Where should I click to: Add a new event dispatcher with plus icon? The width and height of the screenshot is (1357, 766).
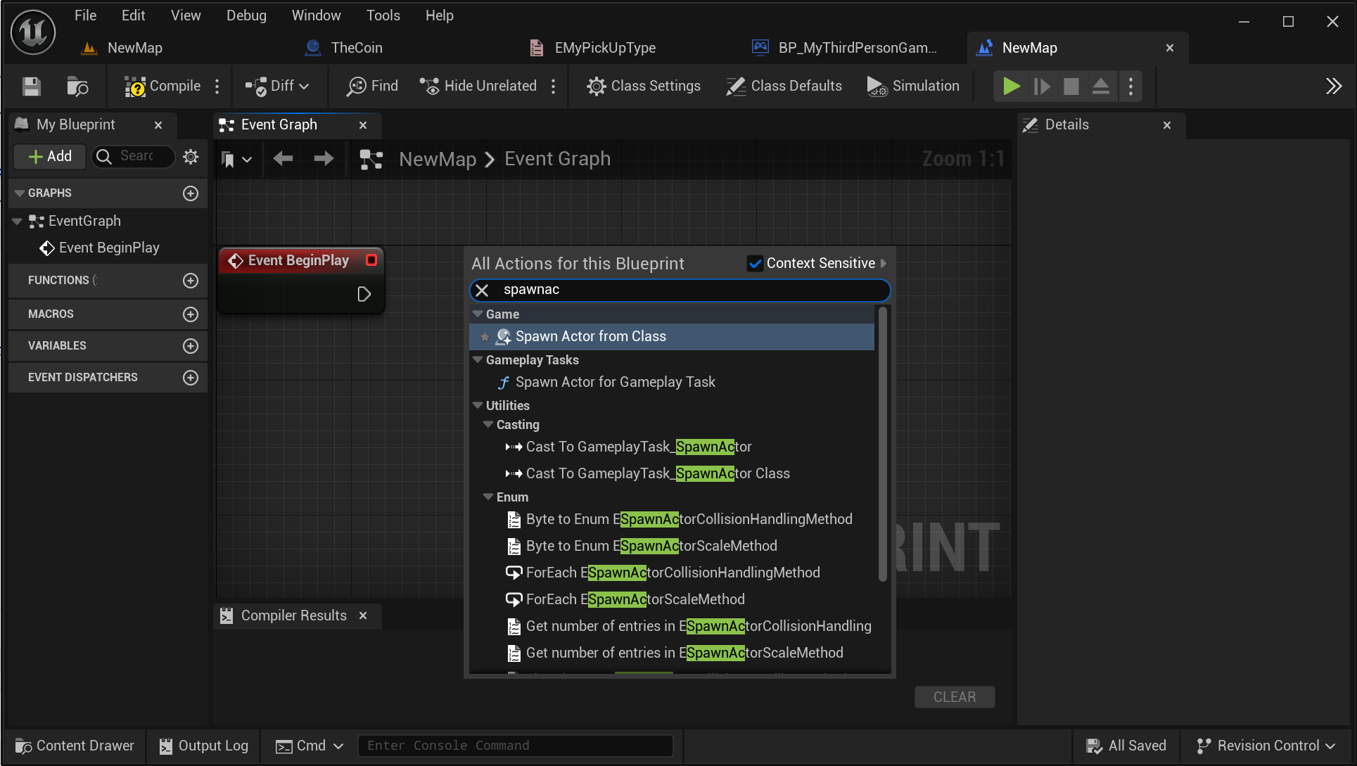point(191,378)
